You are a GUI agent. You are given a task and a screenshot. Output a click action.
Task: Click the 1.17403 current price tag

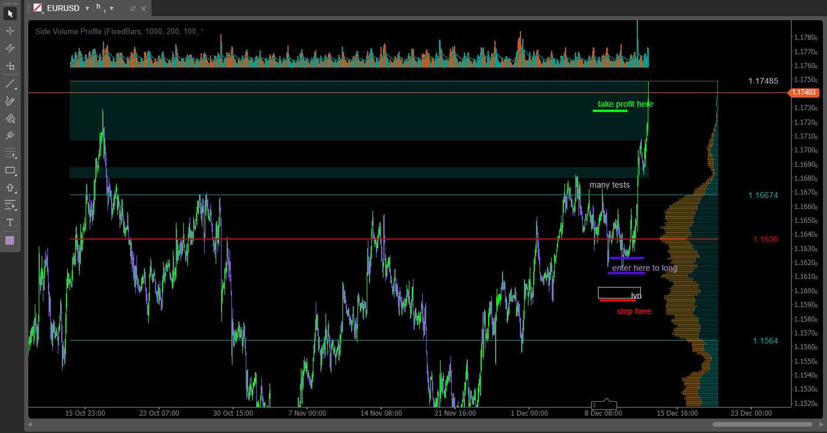[804, 92]
